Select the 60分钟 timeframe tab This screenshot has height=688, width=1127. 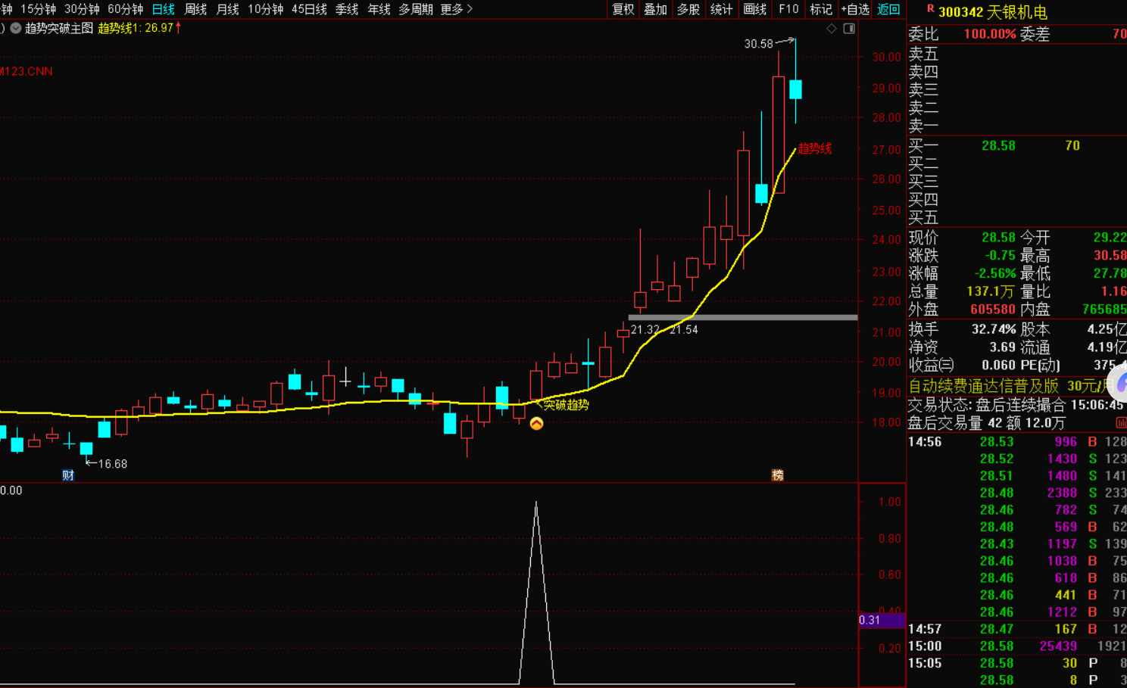point(125,9)
